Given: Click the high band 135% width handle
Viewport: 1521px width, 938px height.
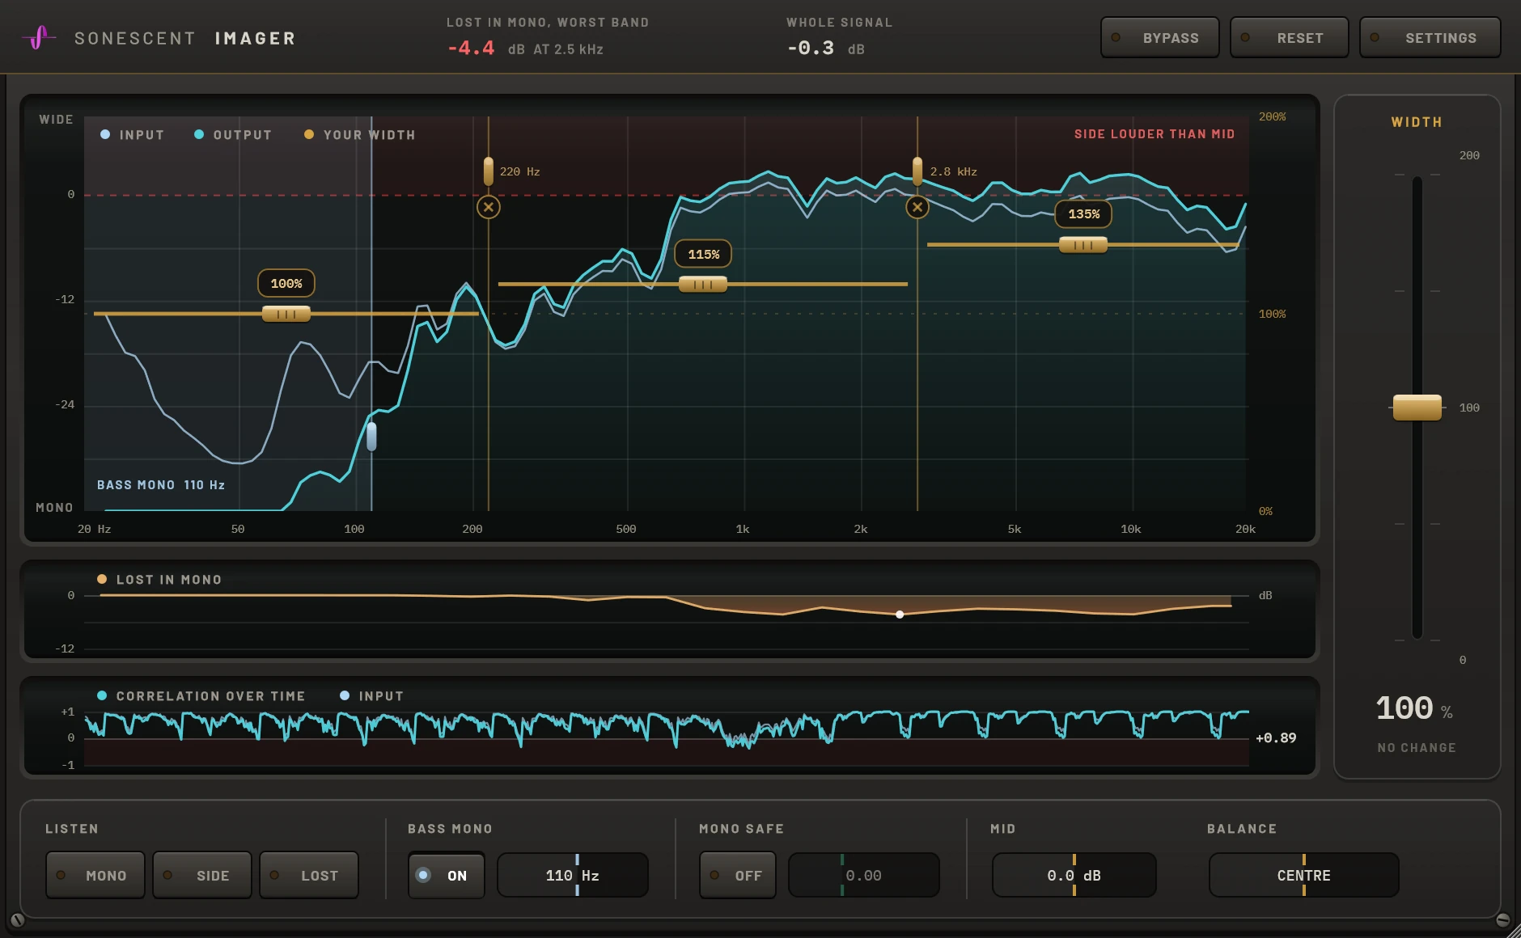Looking at the screenshot, I should 1082,244.
